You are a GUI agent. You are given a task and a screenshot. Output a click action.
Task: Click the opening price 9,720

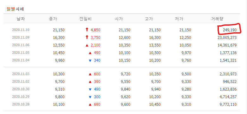click(x=126, y=74)
